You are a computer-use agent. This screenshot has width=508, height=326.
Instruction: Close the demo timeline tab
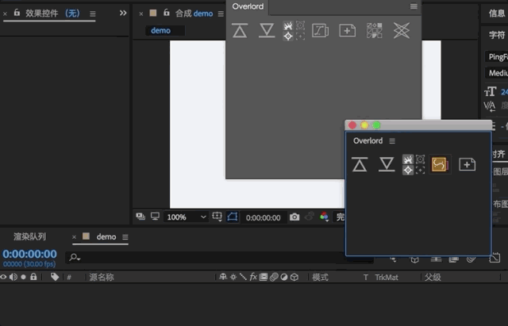(74, 237)
